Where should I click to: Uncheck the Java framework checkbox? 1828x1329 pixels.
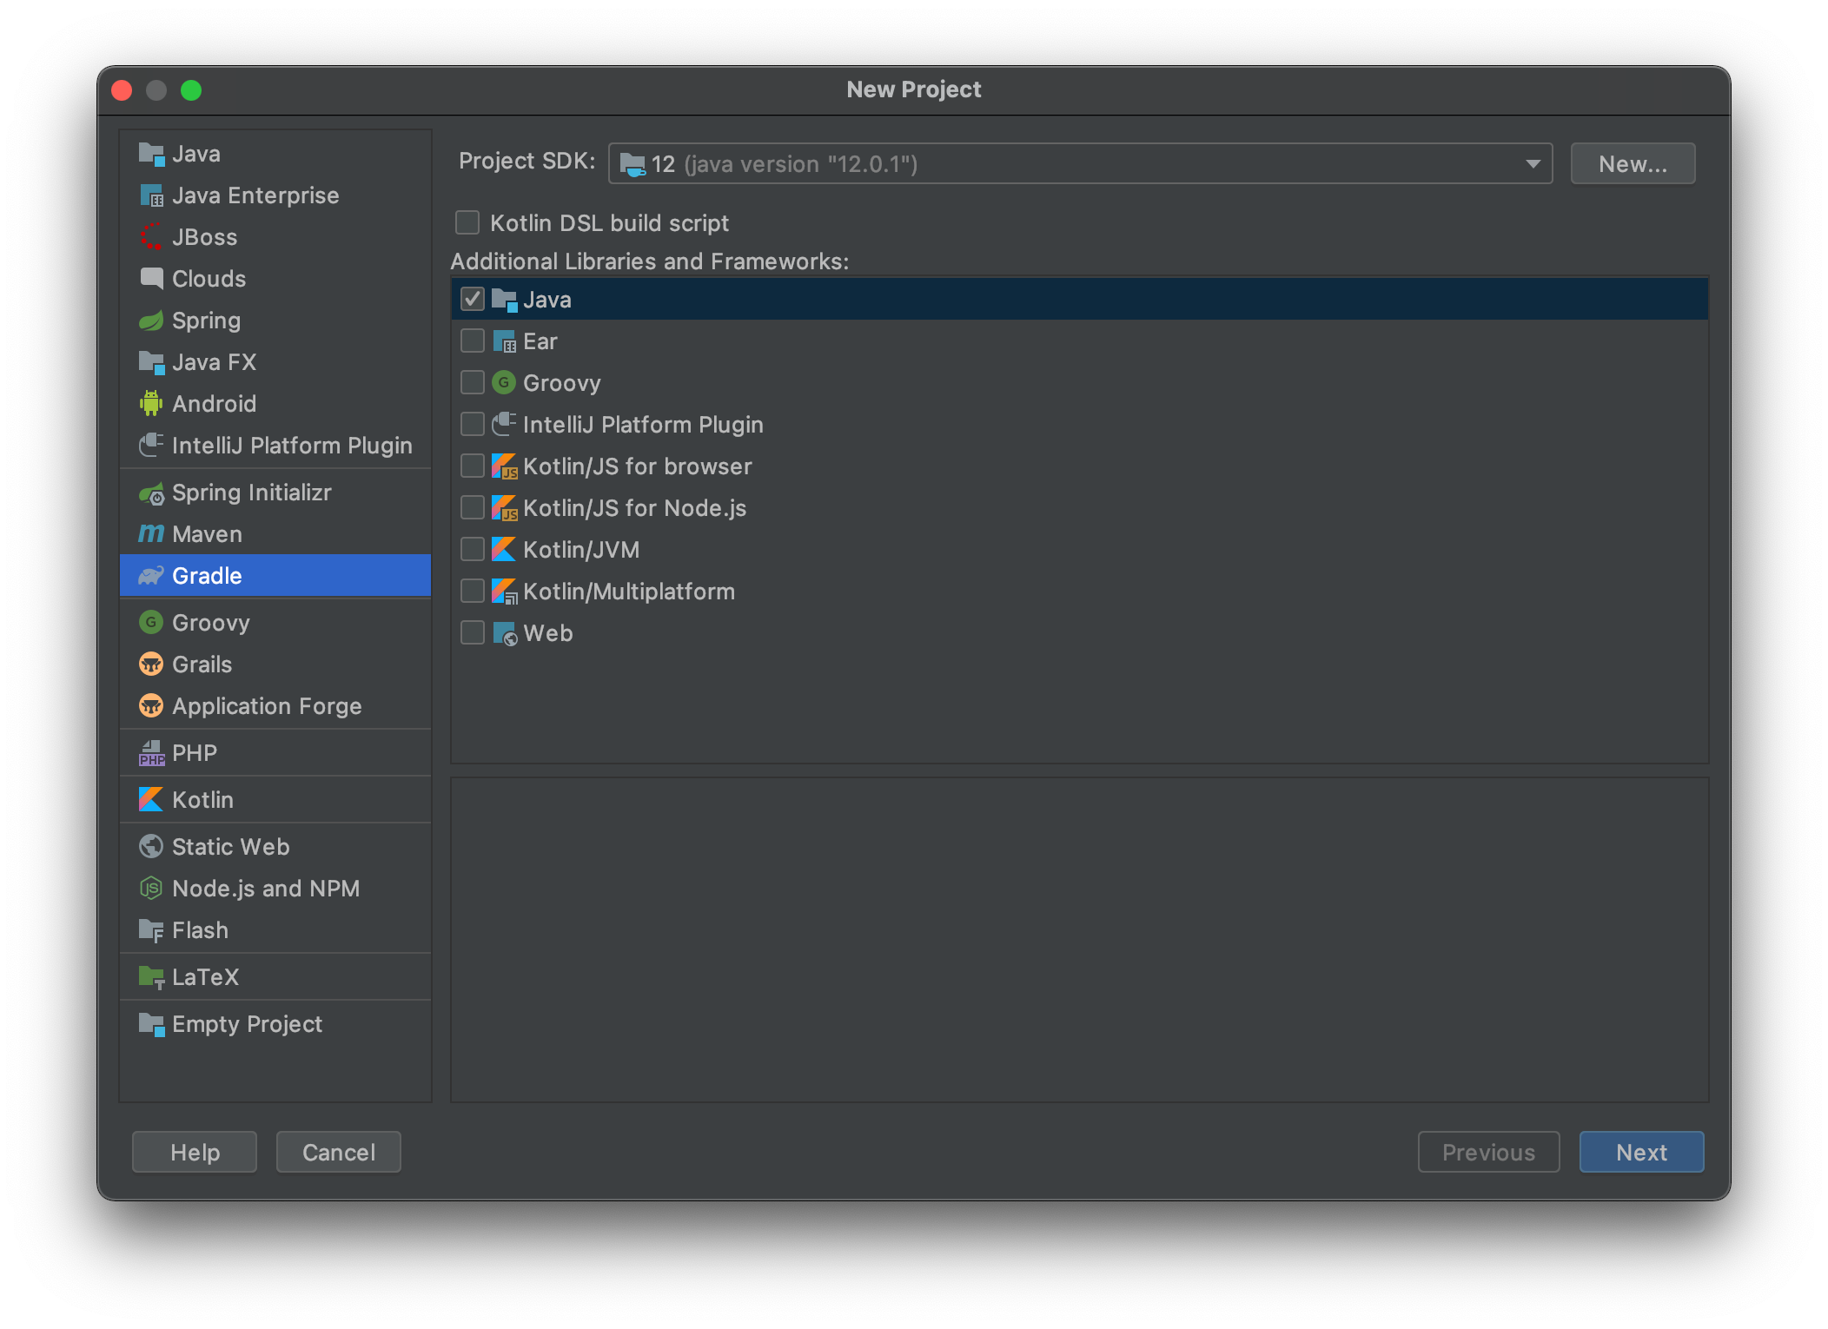click(x=473, y=299)
